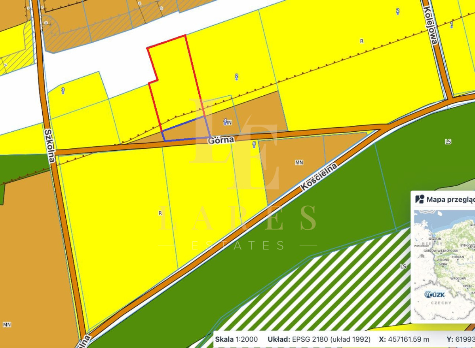
Task: Click the GUGiK logo on overview map
Action: [x=435, y=294]
